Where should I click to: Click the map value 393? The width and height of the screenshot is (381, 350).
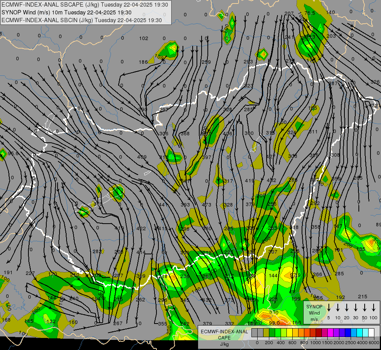point(185,205)
